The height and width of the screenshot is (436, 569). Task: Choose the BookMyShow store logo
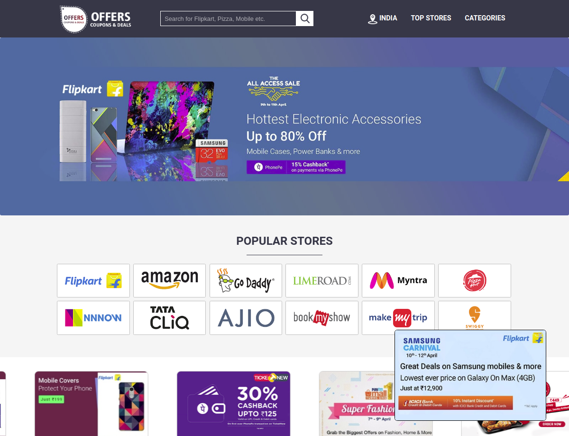click(322, 318)
